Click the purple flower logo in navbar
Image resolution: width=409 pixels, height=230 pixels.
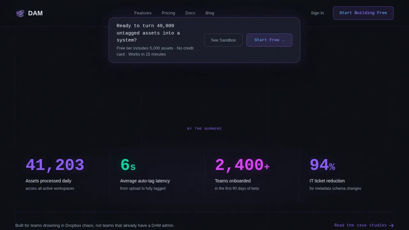(20, 13)
